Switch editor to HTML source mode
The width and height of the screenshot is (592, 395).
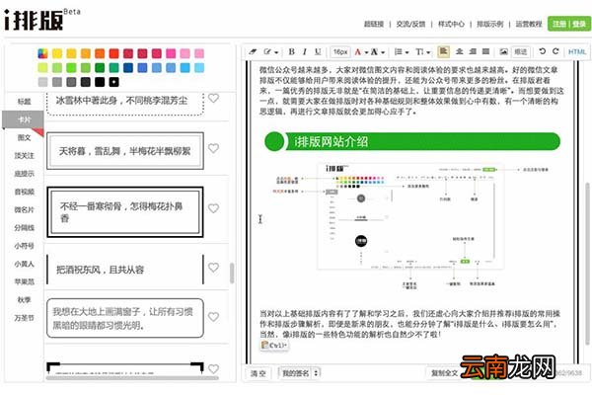click(x=577, y=51)
